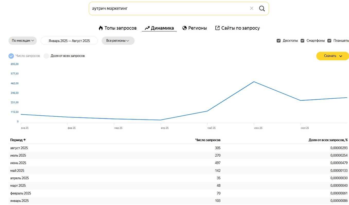Click the globe icon for Регионы
Image resolution: width=349 pixels, height=205 pixels.
click(x=184, y=28)
